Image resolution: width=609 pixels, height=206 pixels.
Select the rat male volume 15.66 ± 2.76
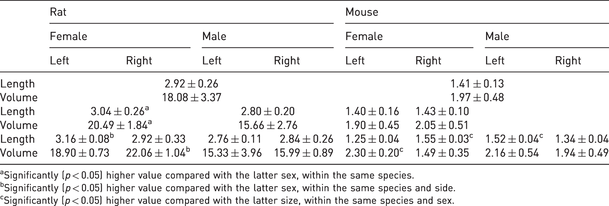(268, 125)
